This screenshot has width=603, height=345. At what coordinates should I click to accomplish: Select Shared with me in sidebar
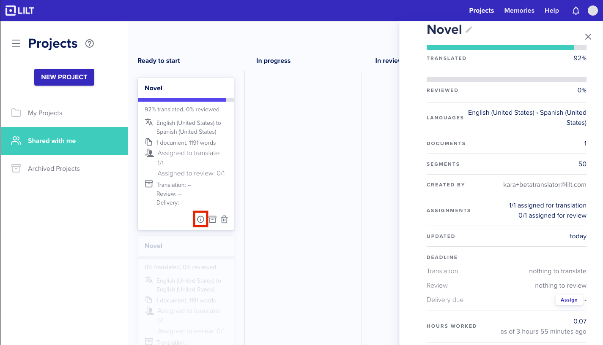[64, 141]
